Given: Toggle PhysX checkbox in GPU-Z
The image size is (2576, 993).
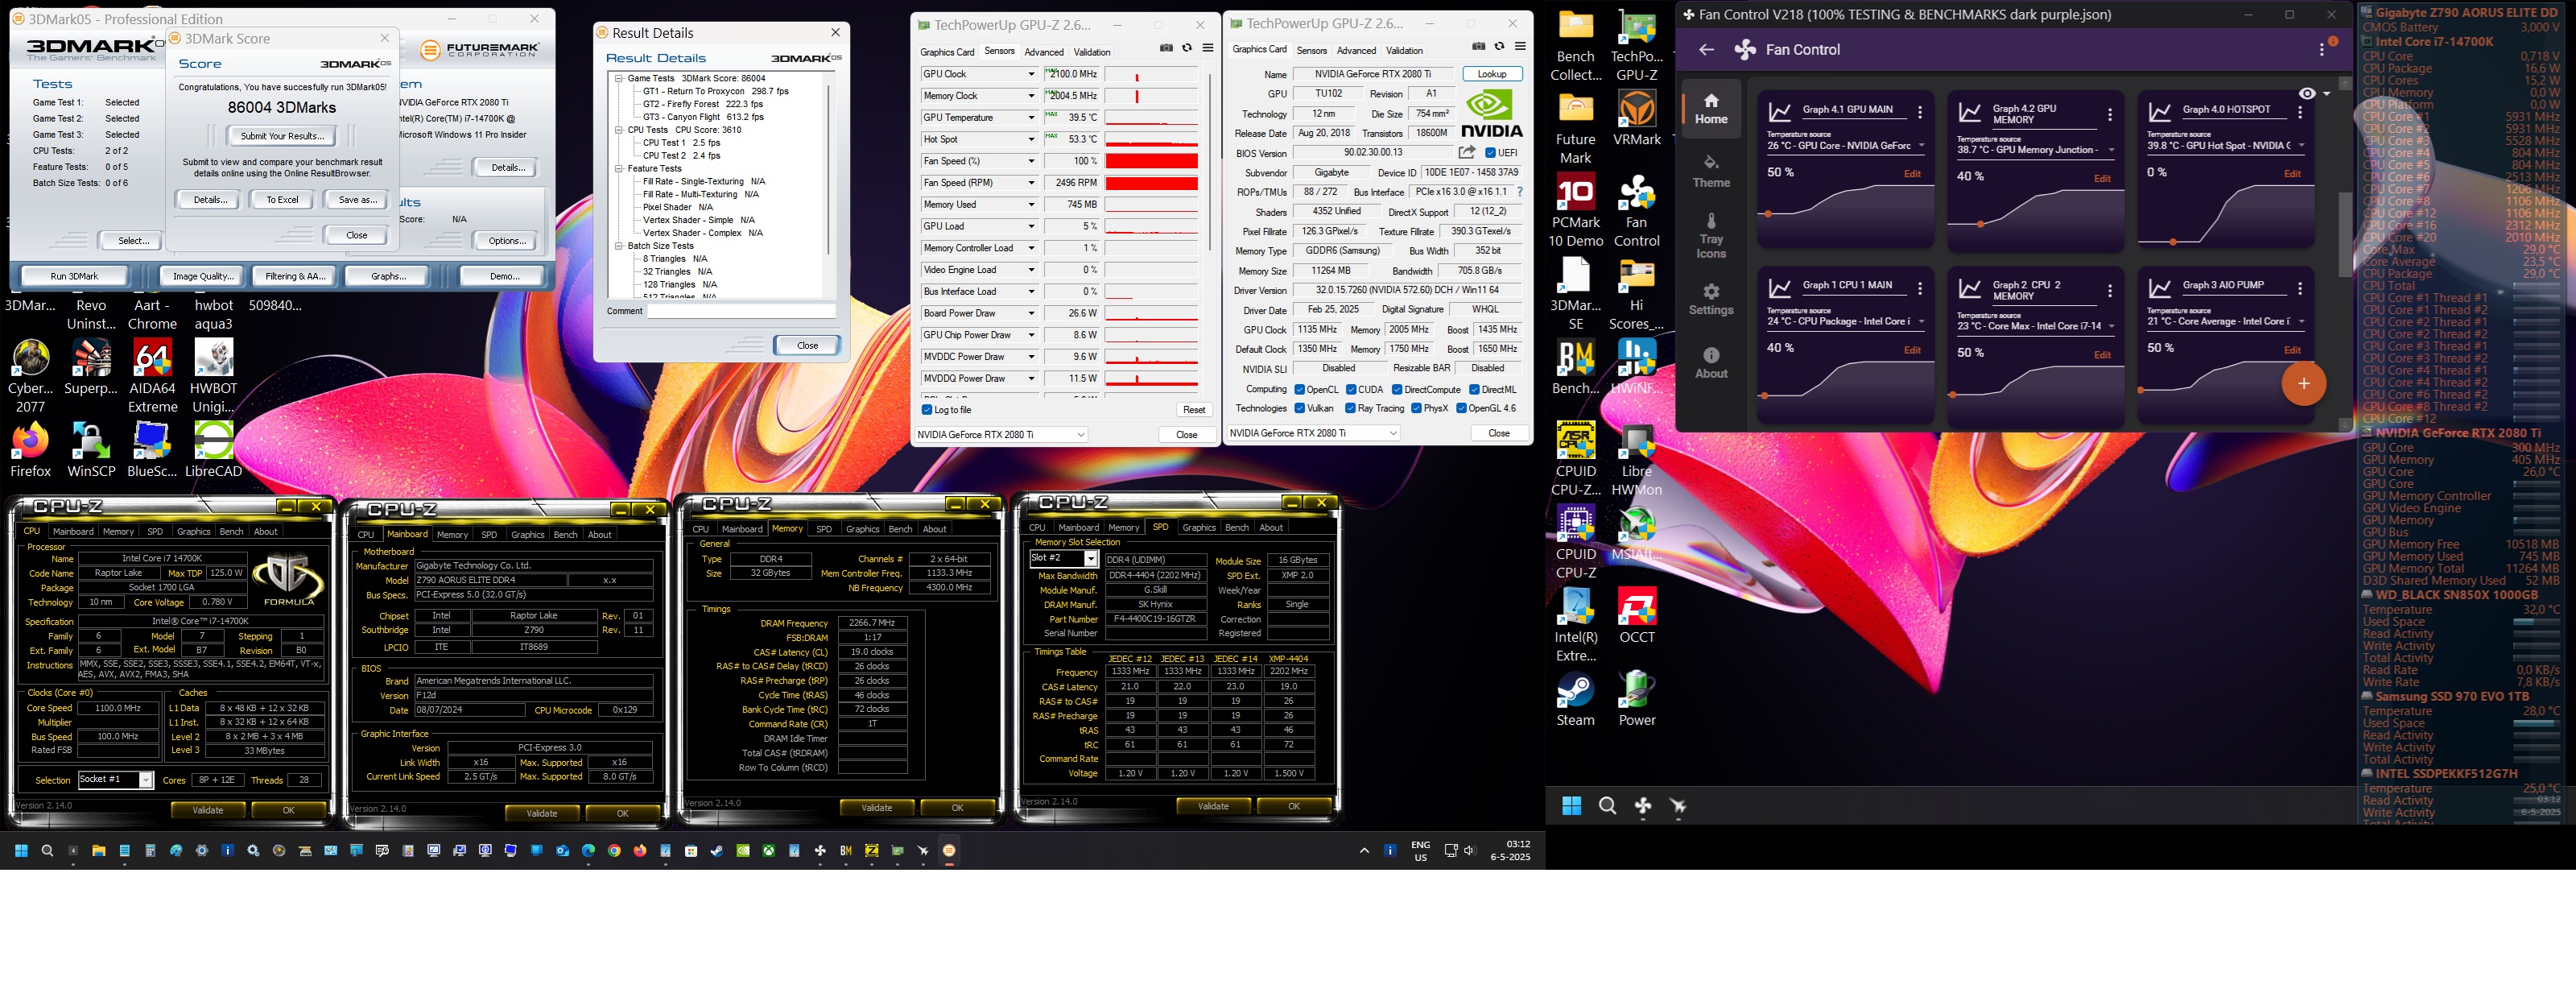Looking at the screenshot, I should (1416, 408).
